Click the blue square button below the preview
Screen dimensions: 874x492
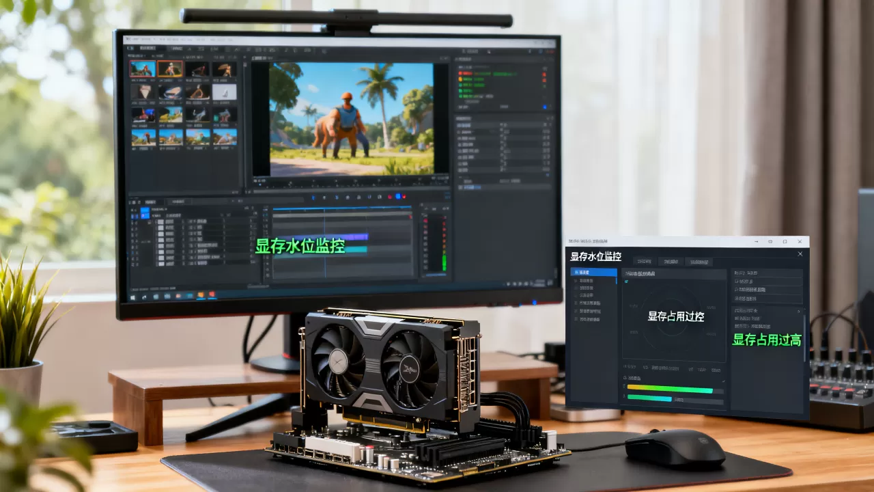pyautogui.click(x=398, y=197)
